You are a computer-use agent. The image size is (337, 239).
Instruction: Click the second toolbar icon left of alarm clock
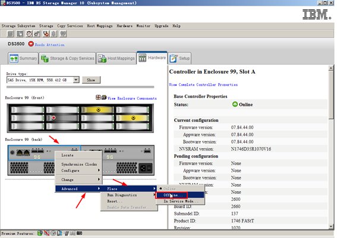coord(20,34)
